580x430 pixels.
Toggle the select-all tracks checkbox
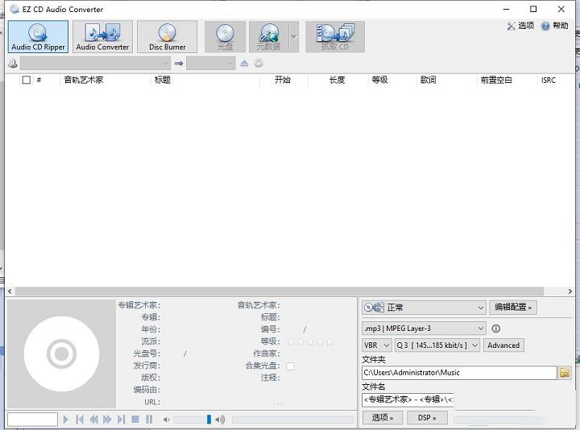(27, 80)
